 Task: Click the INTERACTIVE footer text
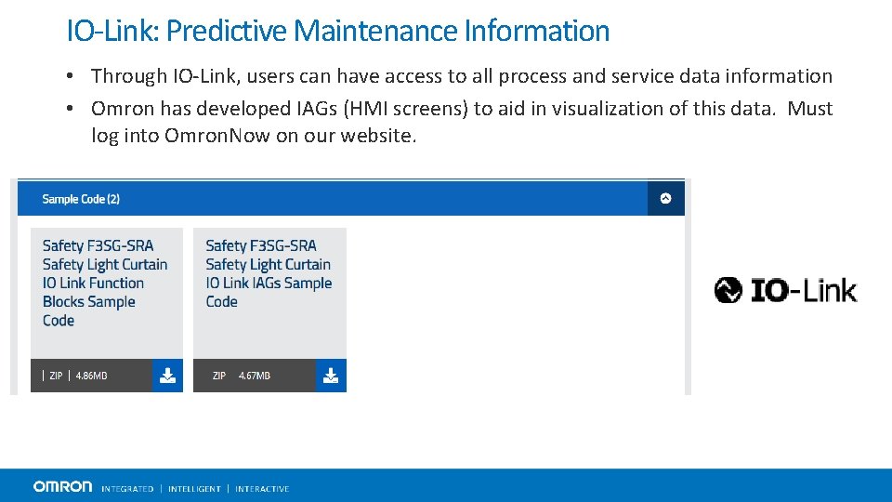[x=262, y=489]
